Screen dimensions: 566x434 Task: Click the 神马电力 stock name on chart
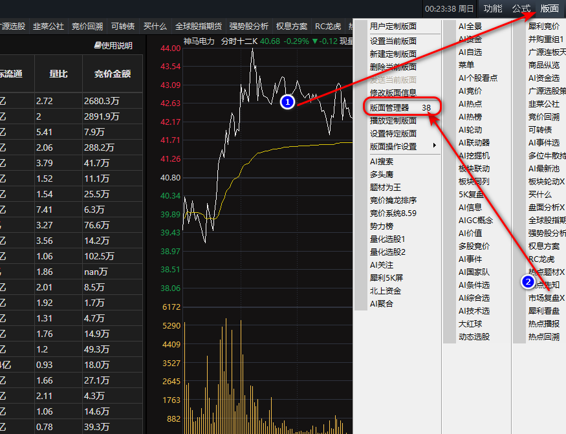click(x=199, y=41)
